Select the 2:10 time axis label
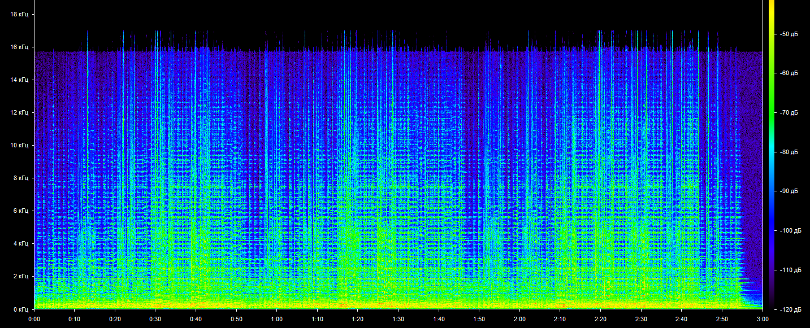This screenshot has width=810, height=328. 561,320
